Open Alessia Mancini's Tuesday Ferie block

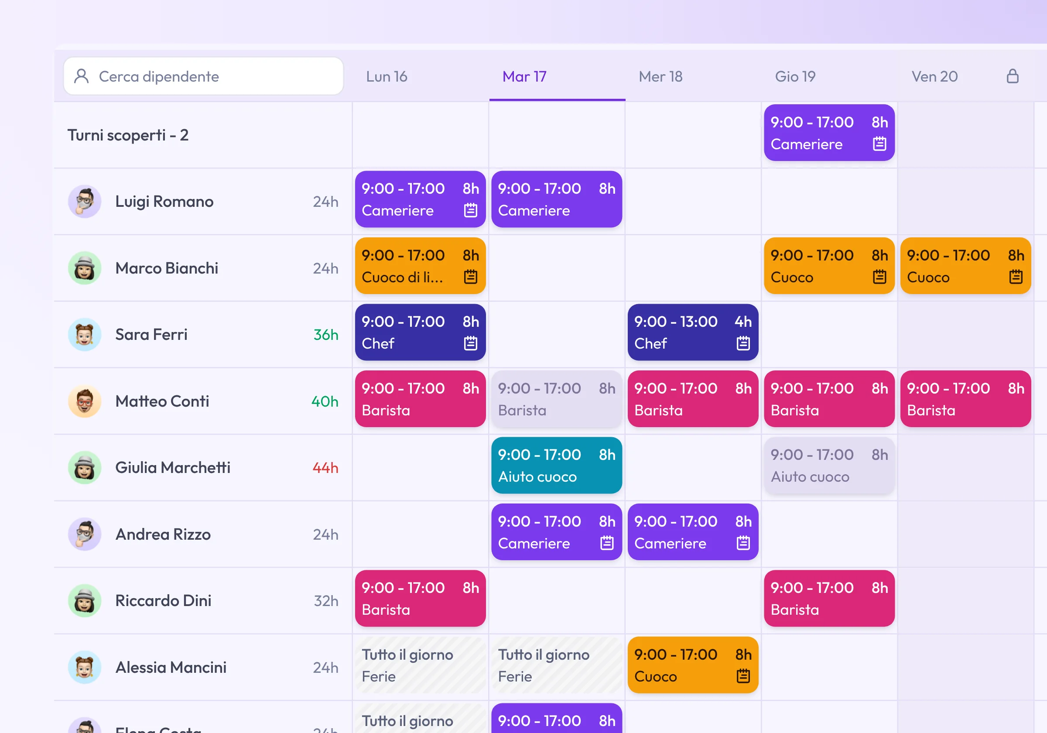tap(557, 665)
